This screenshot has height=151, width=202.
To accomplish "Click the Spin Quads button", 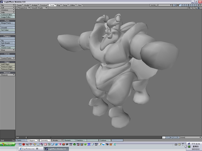I will [8, 43].
